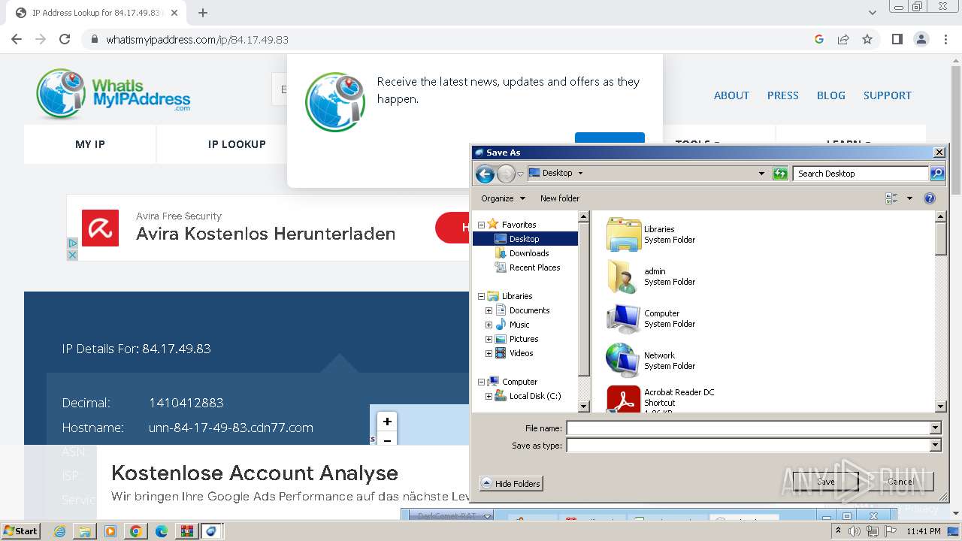Click the search magnifier in Save As

click(x=936, y=174)
